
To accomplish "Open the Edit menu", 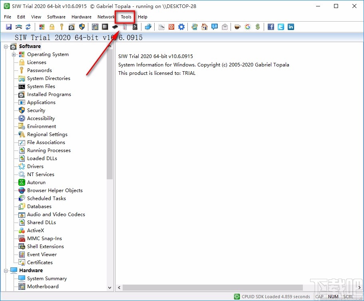I will [21, 17].
